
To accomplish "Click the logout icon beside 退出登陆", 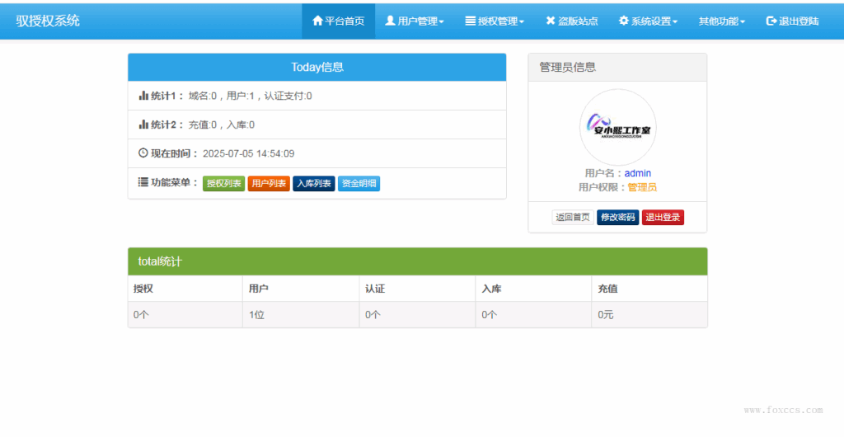I will pos(771,21).
